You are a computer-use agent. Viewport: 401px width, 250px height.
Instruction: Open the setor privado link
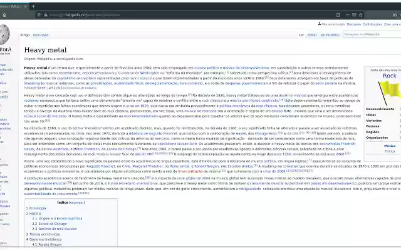click(x=326, y=83)
